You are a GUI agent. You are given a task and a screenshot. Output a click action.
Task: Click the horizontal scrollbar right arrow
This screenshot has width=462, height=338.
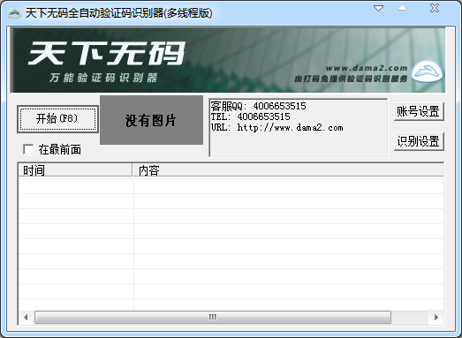tap(436, 318)
